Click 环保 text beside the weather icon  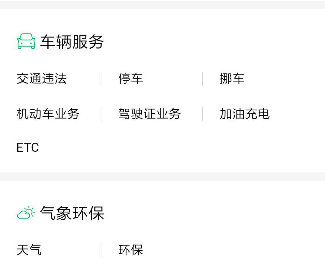(88, 213)
